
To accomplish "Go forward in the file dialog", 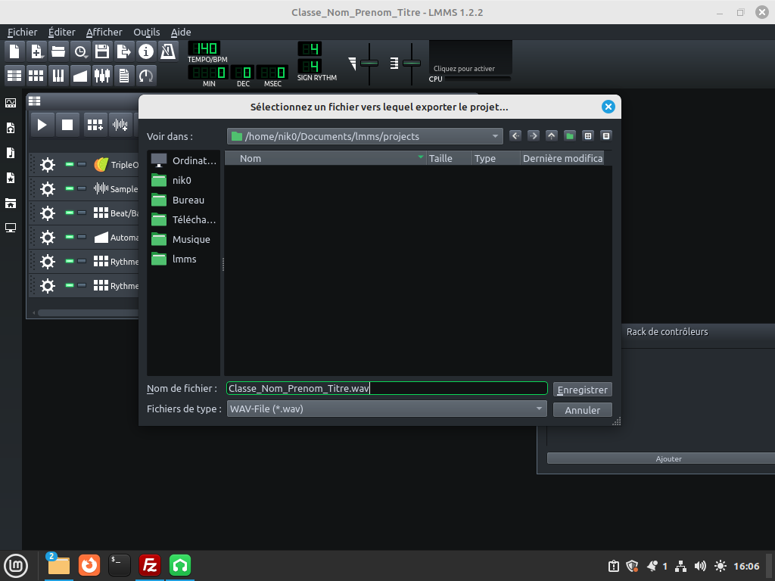I will coord(534,136).
